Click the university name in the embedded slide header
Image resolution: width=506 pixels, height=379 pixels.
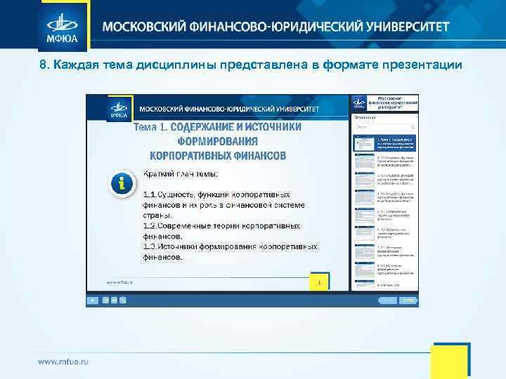[x=229, y=109]
